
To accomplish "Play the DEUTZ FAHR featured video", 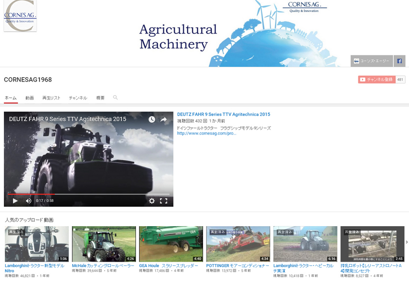I will [15, 200].
